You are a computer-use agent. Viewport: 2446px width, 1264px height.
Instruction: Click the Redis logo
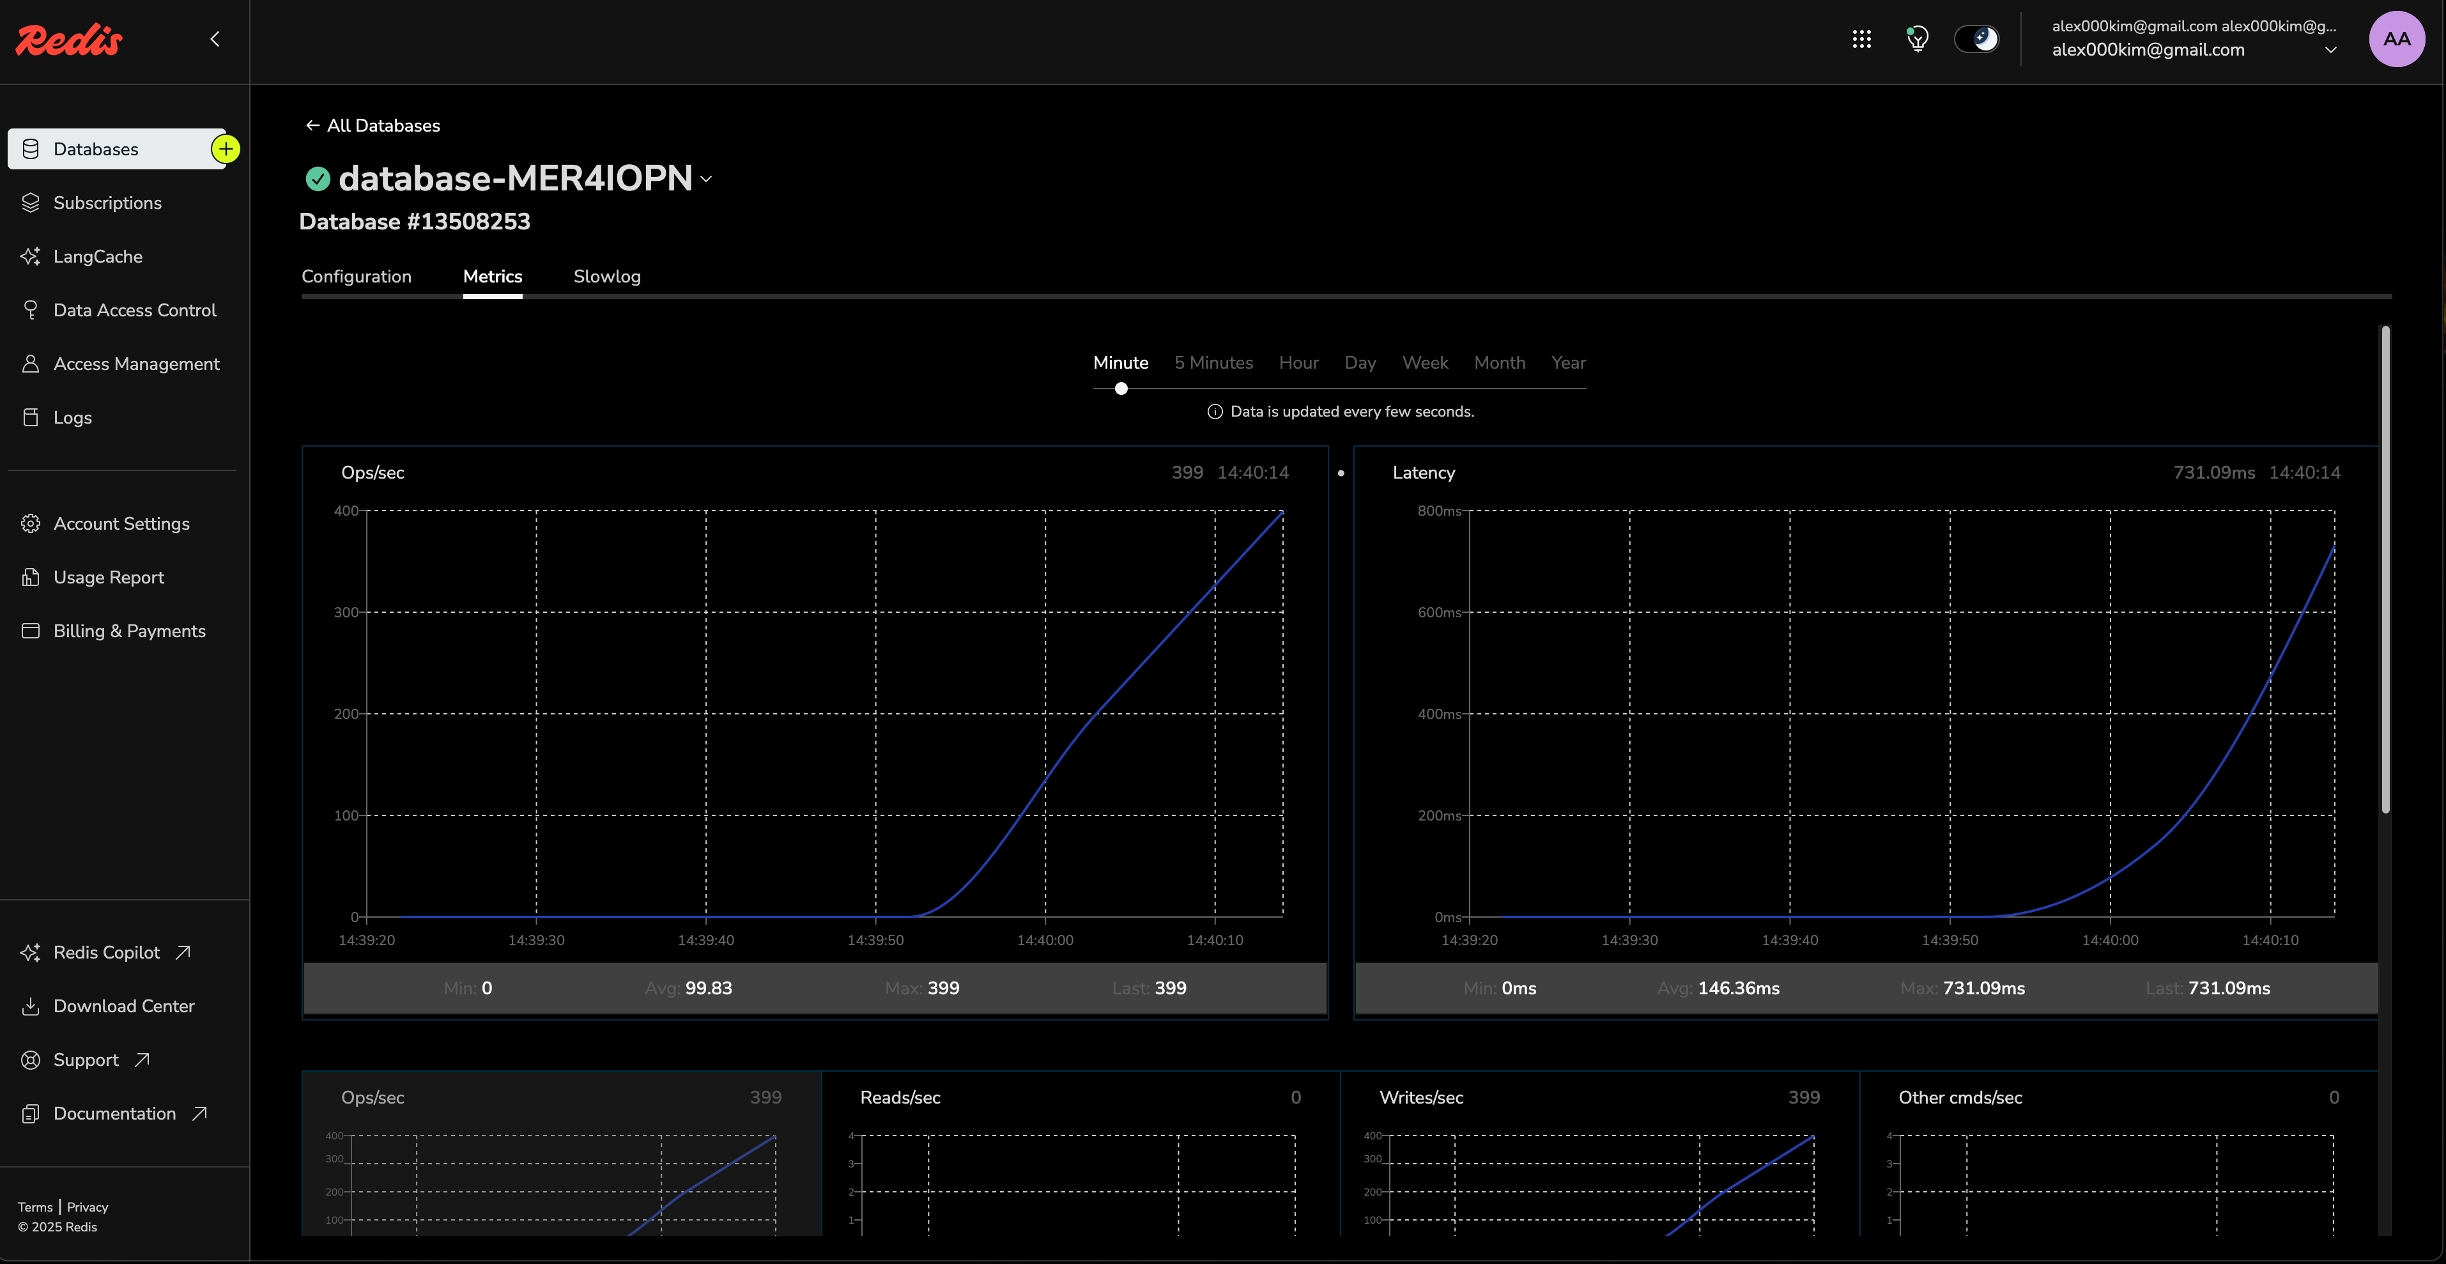coord(68,40)
